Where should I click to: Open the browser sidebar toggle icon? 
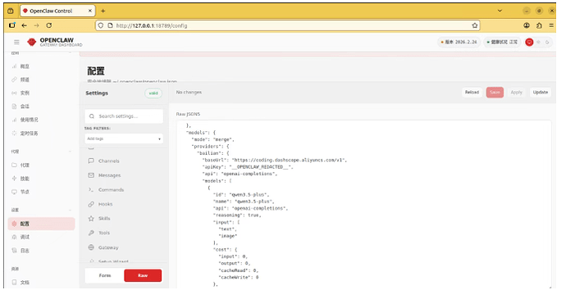coord(12,25)
